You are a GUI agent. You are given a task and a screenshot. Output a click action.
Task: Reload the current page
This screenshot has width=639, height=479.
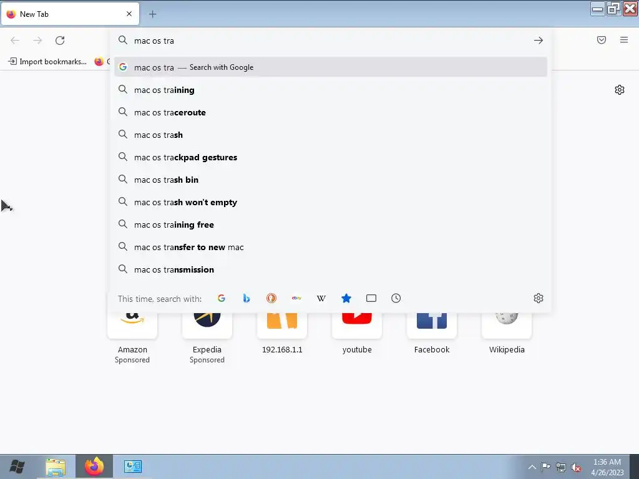tap(60, 41)
